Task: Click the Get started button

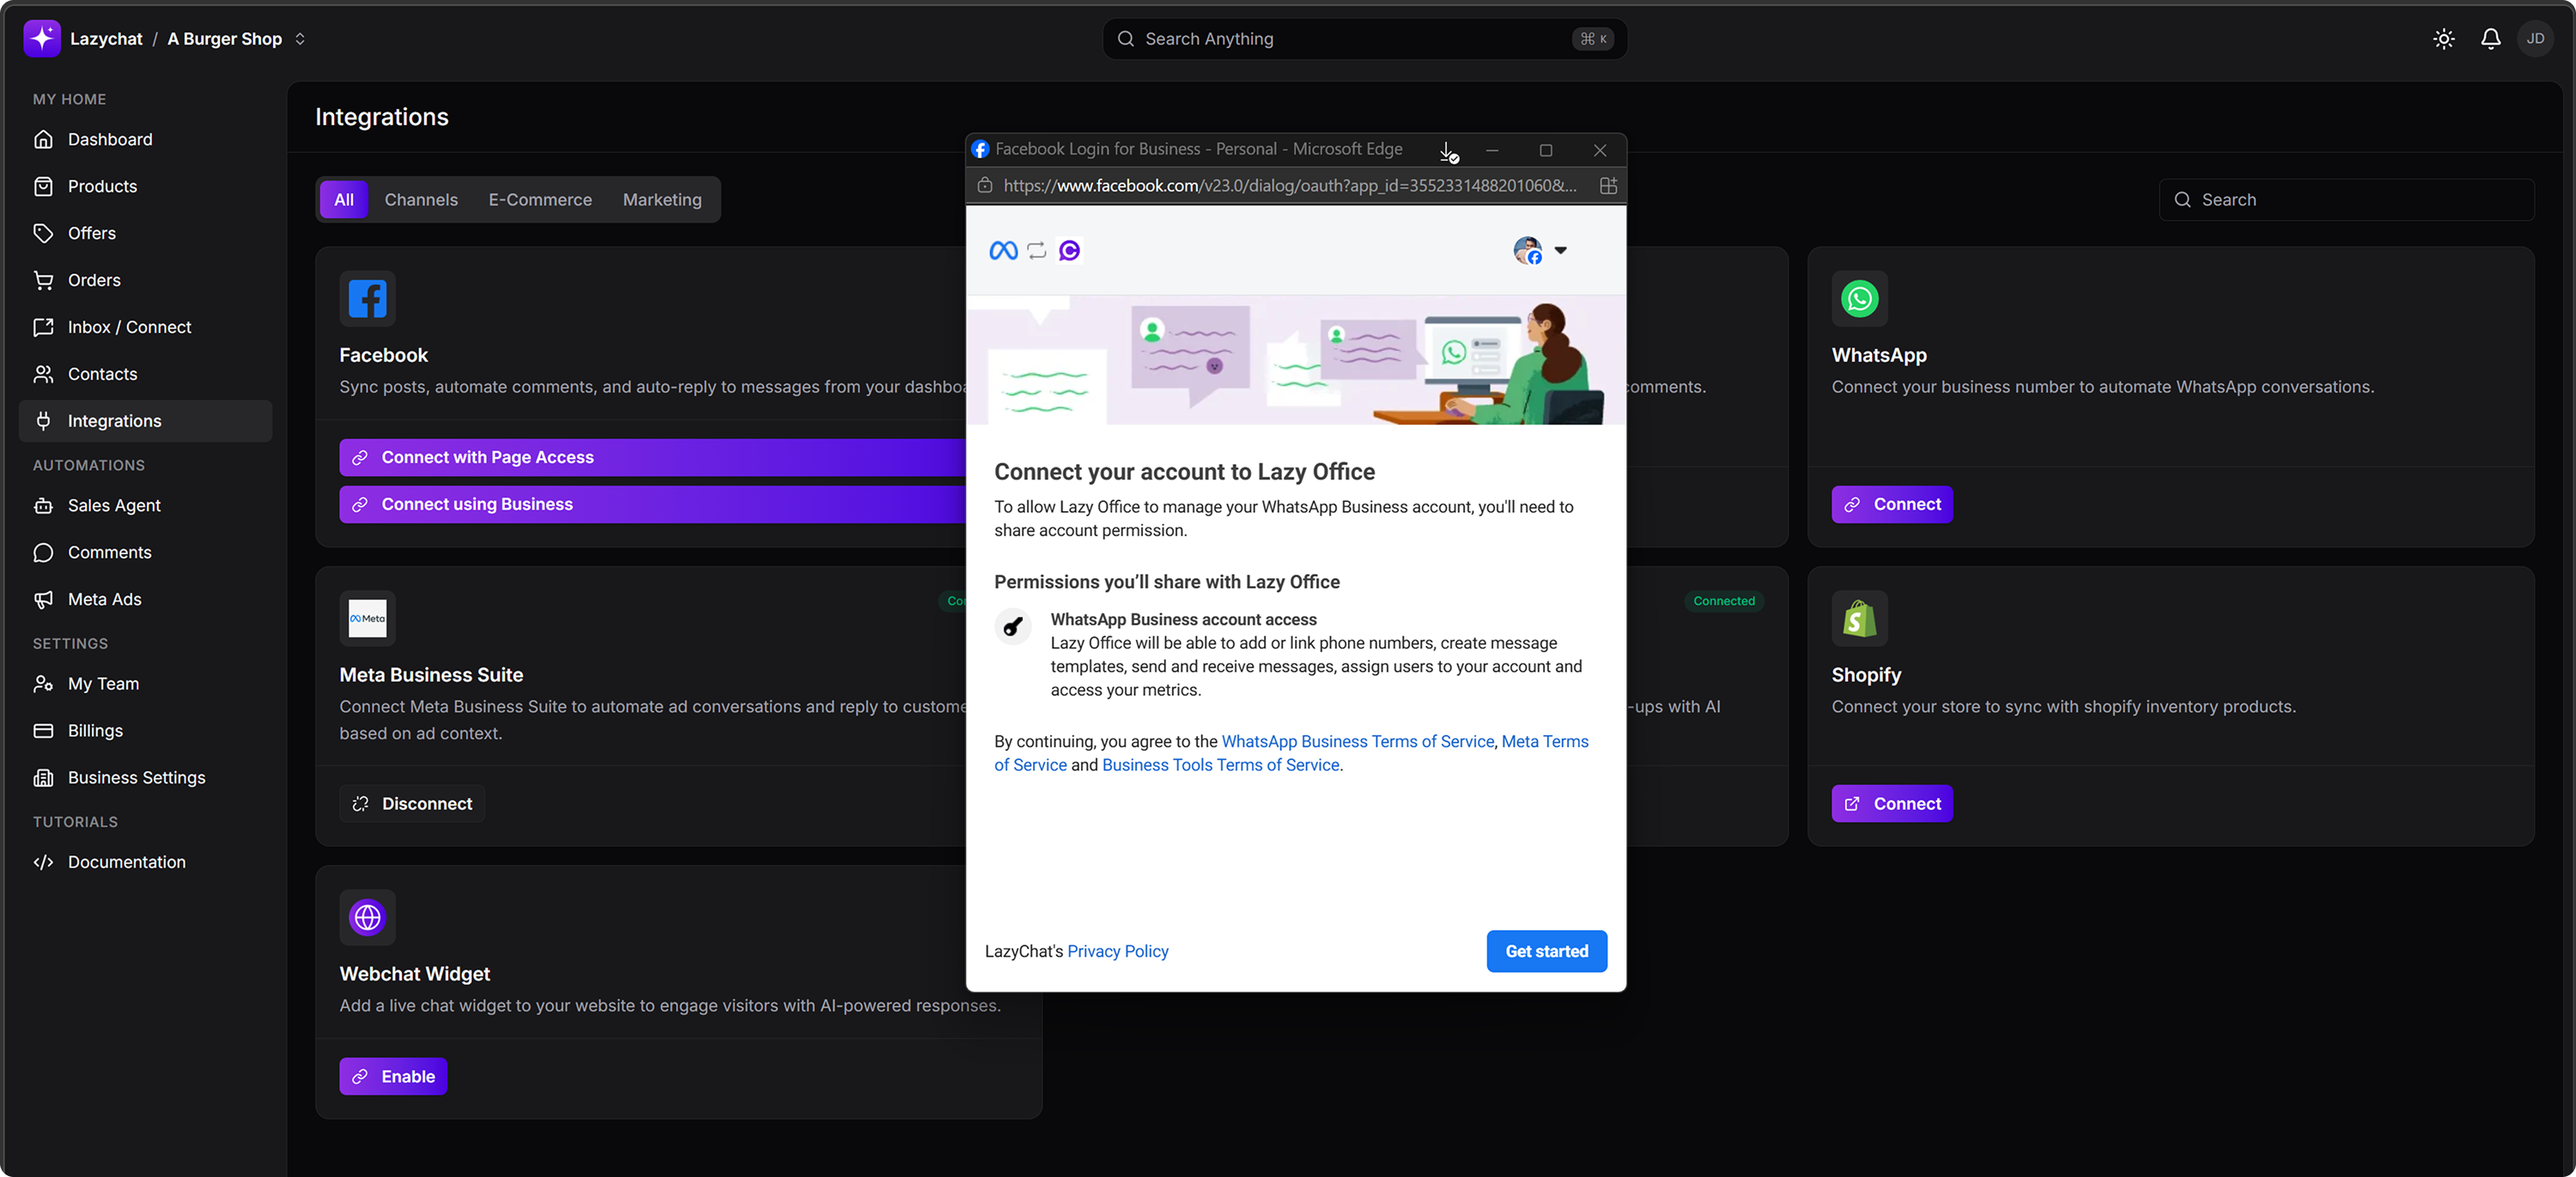Action: (1546, 951)
